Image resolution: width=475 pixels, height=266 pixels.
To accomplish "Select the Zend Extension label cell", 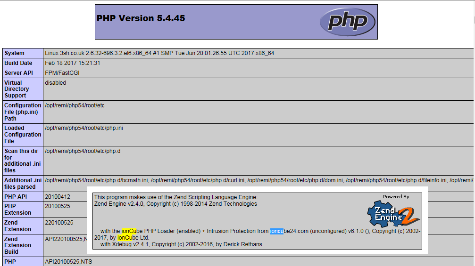I will point(23,226).
